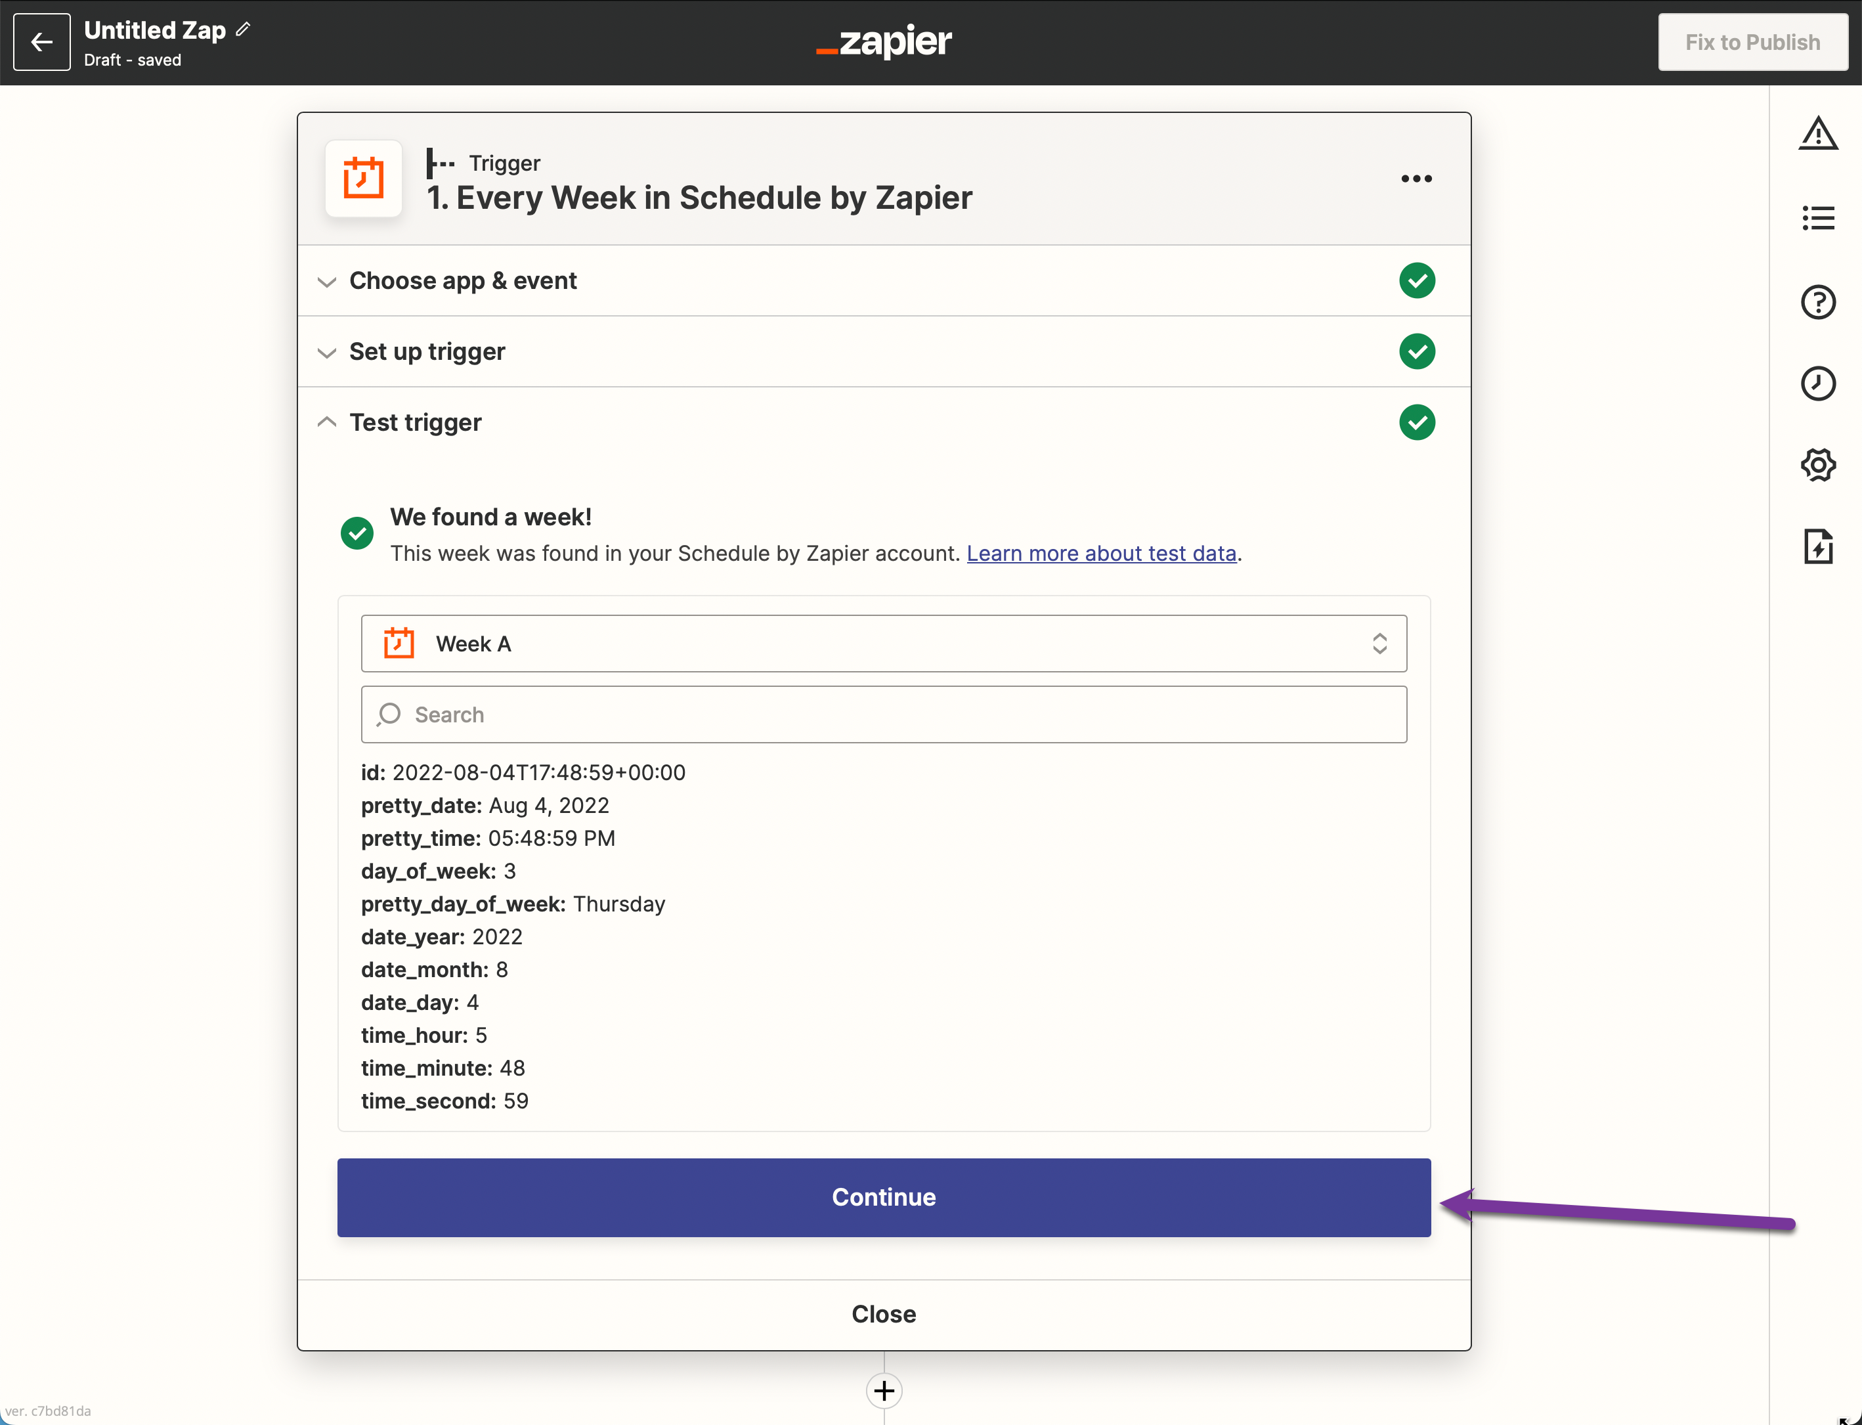The height and width of the screenshot is (1425, 1862).
Task: Select the id value 2022-08-04T17:48:59+00:00
Action: point(538,773)
